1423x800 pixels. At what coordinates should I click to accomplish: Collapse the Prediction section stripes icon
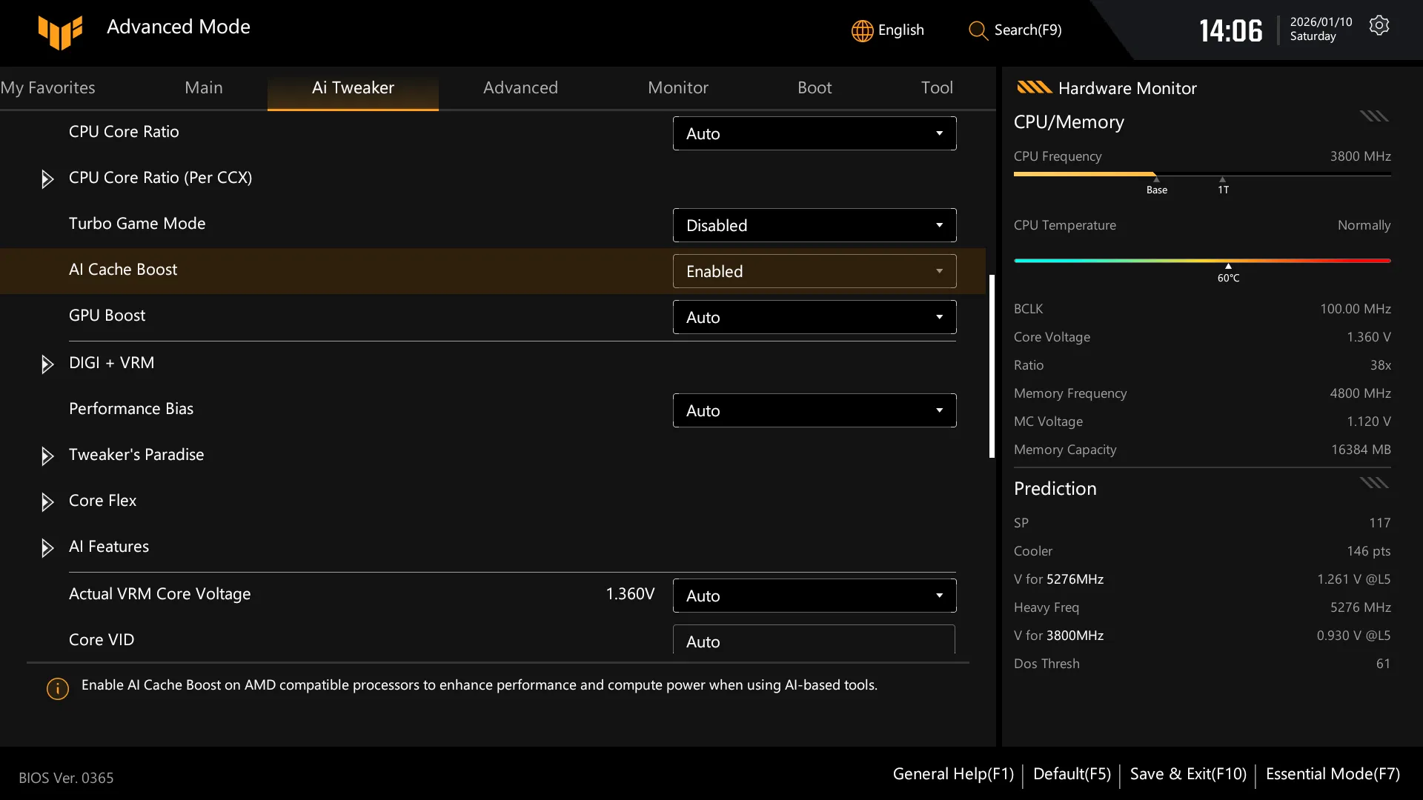(1374, 483)
